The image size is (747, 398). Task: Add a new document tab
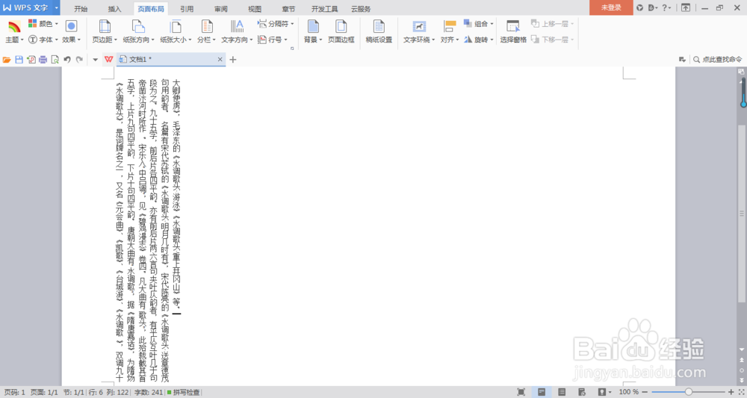point(233,60)
